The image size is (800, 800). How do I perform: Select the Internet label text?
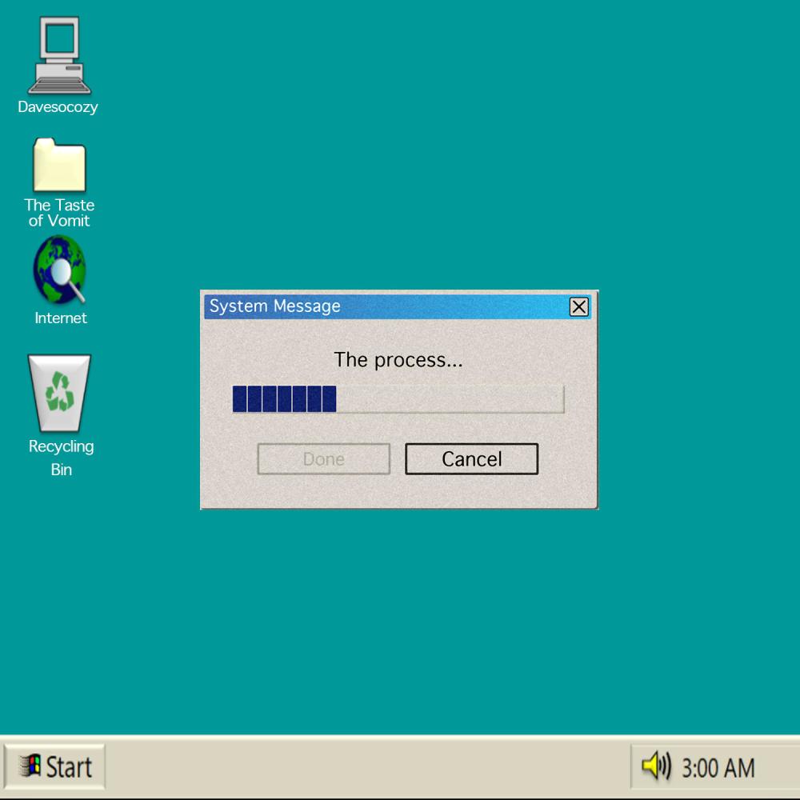click(x=61, y=318)
